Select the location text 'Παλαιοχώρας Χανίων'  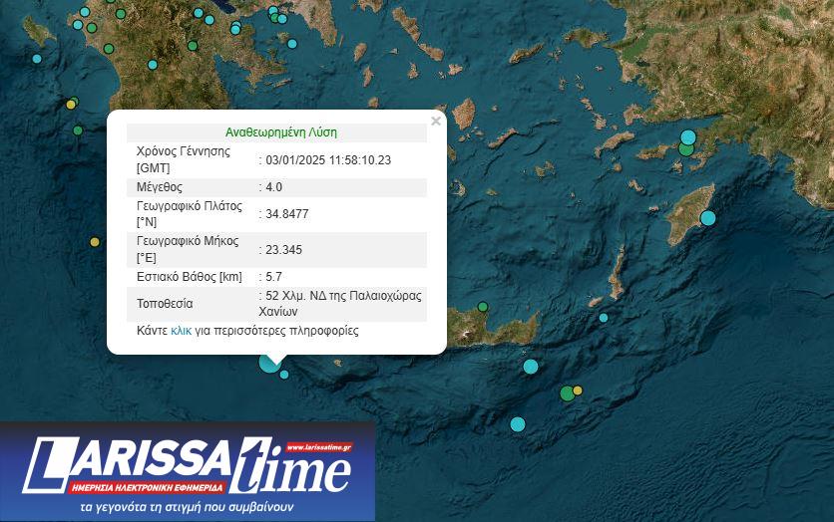click(x=340, y=304)
